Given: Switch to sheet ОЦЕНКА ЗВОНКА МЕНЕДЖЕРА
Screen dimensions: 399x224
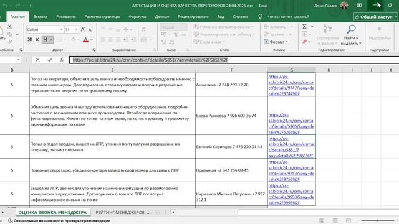Looking at the screenshot, I should click(x=52, y=212).
